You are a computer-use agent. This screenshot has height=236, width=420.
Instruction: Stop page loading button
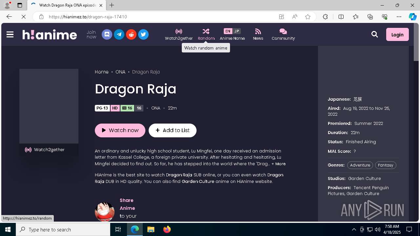[x=24, y=17]
